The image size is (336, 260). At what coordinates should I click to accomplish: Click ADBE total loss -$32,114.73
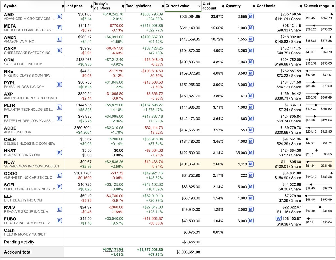point(153,128)
